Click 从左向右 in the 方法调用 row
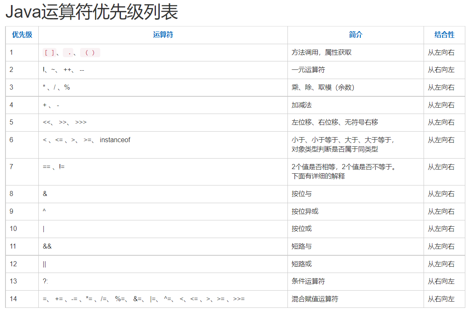Screen dimensions: 467x310 click(x=441, y=53)
